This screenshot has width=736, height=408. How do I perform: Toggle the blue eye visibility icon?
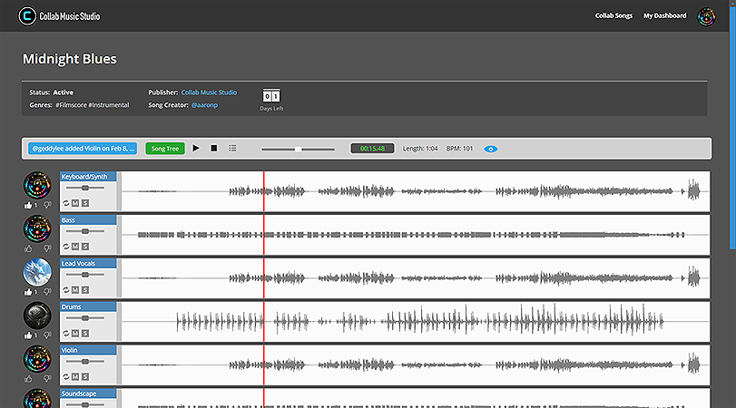tap(490, 149)
